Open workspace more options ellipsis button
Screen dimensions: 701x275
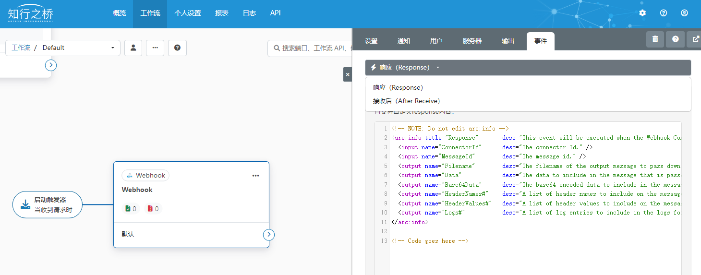click(x=155, y=48)
